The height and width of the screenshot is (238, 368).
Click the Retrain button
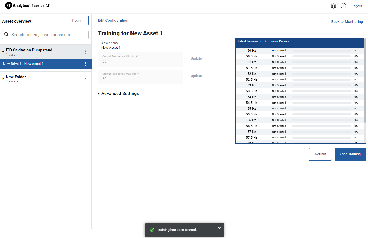[320, 154]
